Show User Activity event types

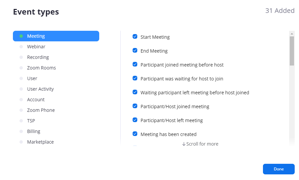(40, 89)
